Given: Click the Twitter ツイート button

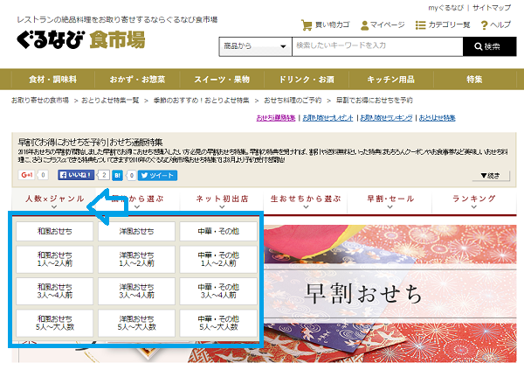Looking at the screenshot, I should 158,175.
